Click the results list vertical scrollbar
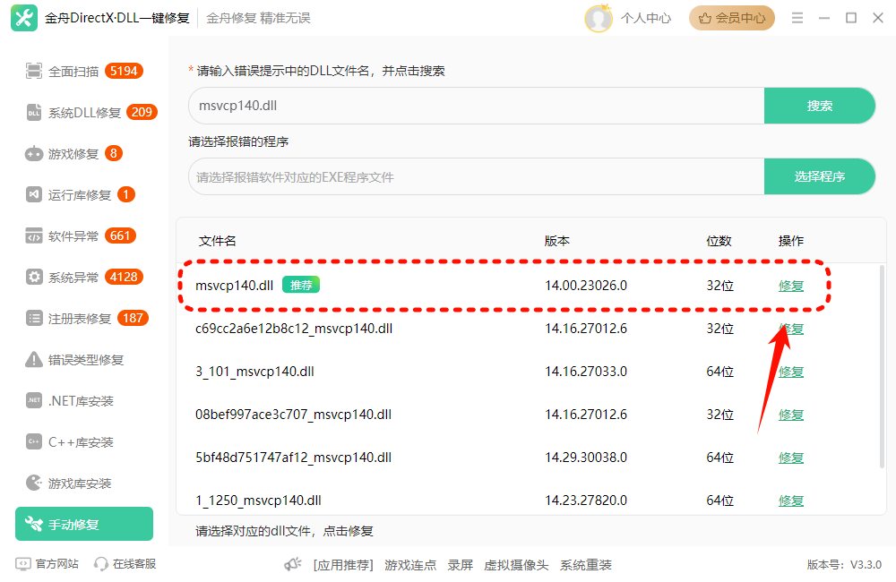Image resolution: width=896 pixels, height=582 pixels. point(882,365)
